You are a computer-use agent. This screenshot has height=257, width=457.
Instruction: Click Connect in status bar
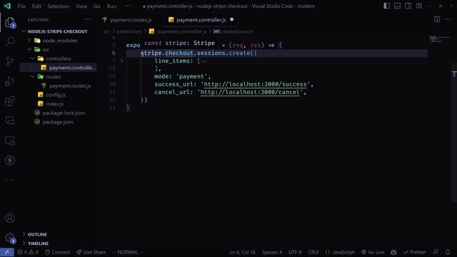tap(58, 252)
